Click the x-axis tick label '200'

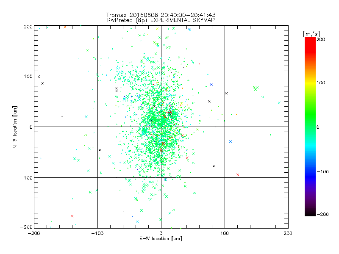coord(288,233)
